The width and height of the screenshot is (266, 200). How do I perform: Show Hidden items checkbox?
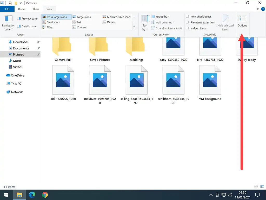click(187, 28)
